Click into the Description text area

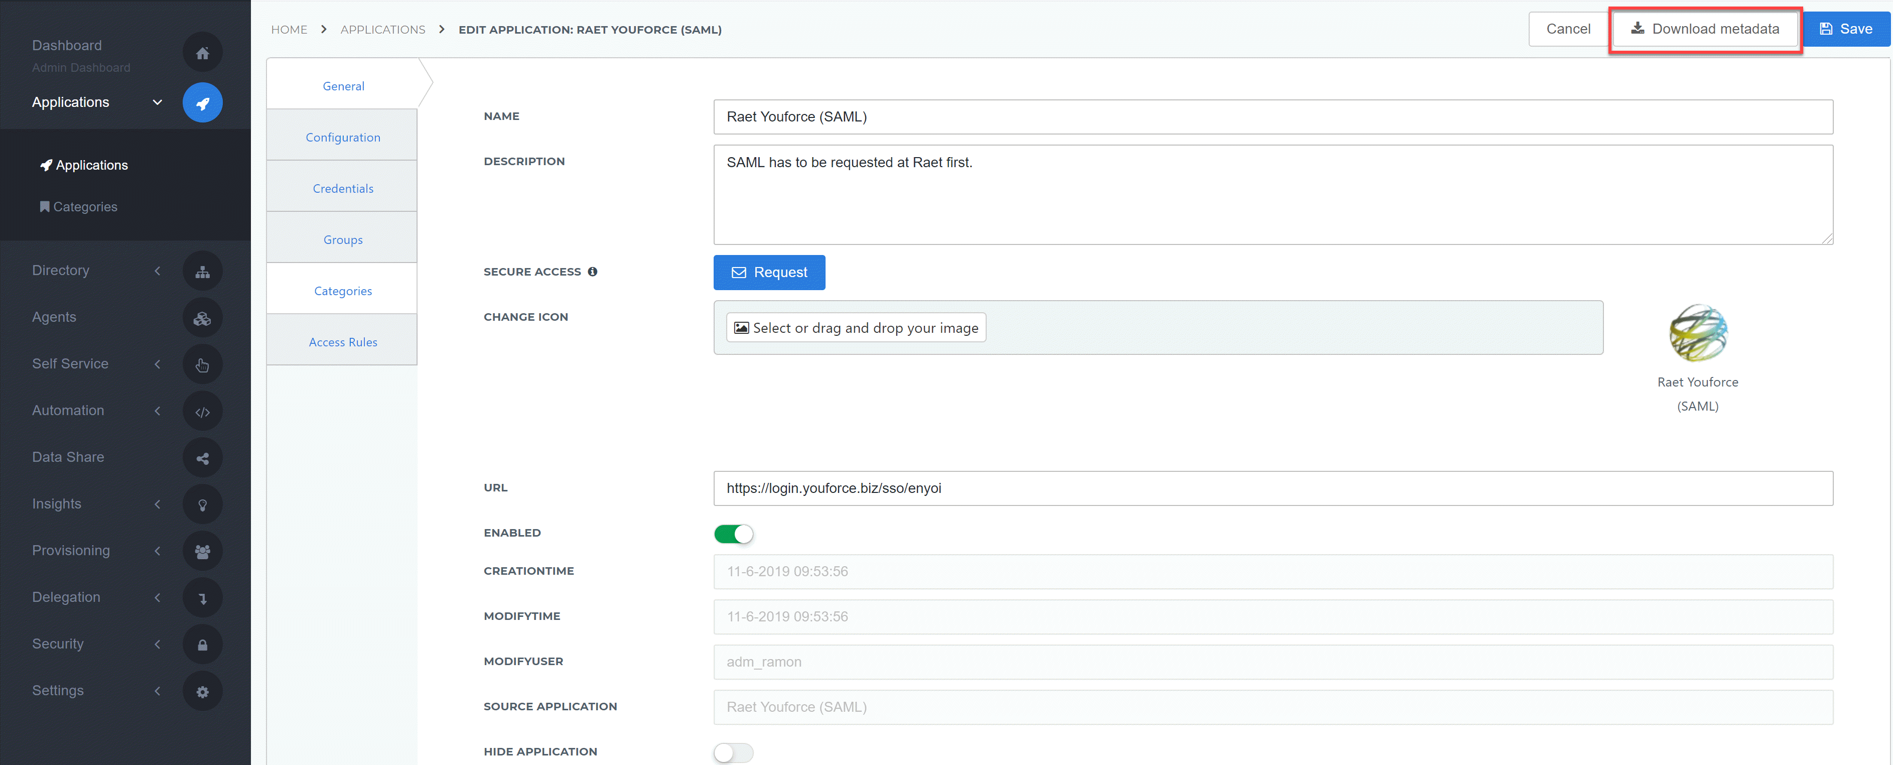tap(1273, 195)
